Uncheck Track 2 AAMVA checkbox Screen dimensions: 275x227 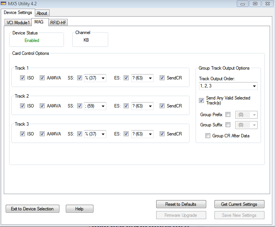click(42, 106)
